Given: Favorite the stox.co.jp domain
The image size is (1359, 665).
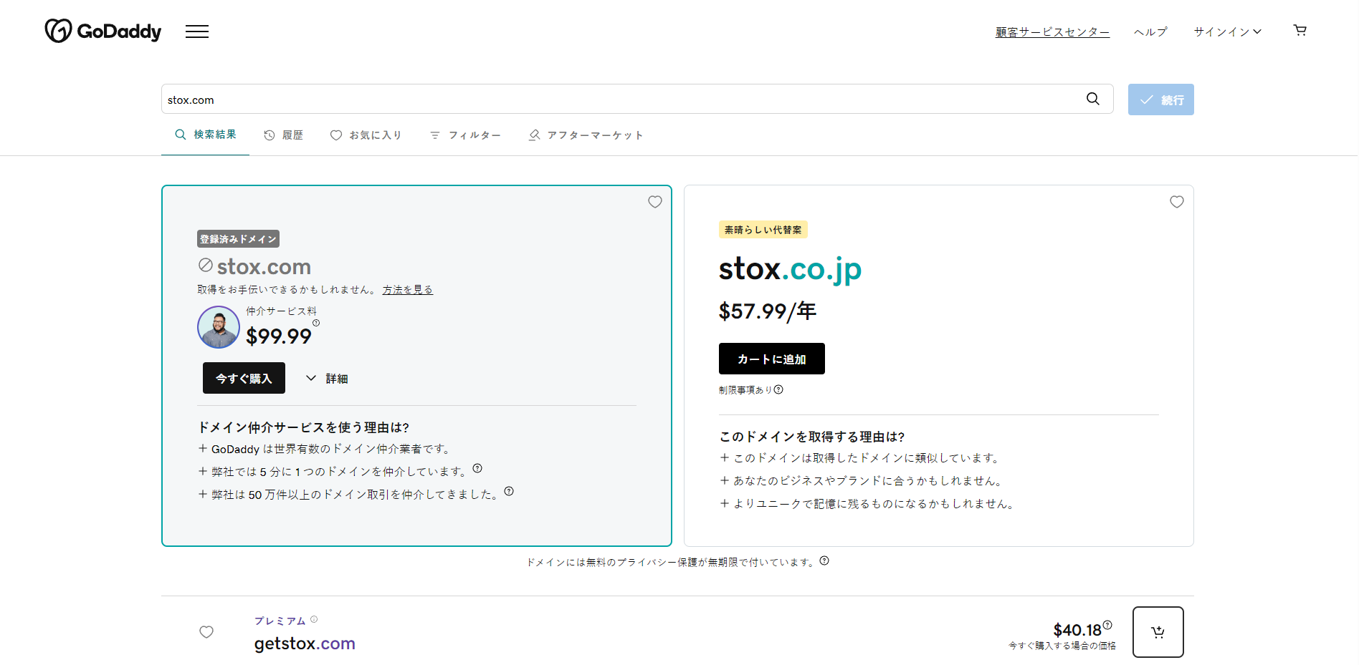Looking at the screenshot, I should click(x=1176, y=202).
